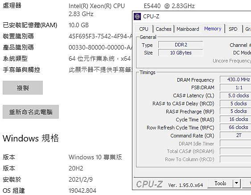Switch to the CPU tab in CPU-Z
Screen dimensions: 251x195
tap(144, 29)
